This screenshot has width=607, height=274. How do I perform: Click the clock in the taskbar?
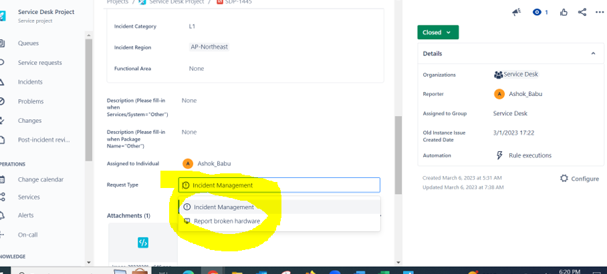click(570, 271)
